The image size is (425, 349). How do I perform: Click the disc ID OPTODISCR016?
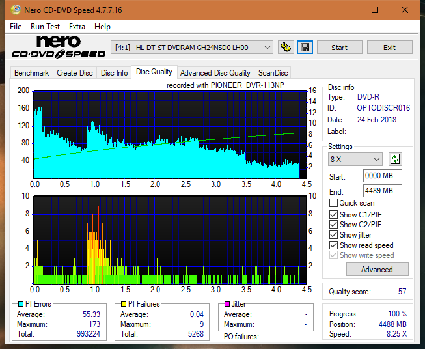pyautogui.click(x=383, y=108)
